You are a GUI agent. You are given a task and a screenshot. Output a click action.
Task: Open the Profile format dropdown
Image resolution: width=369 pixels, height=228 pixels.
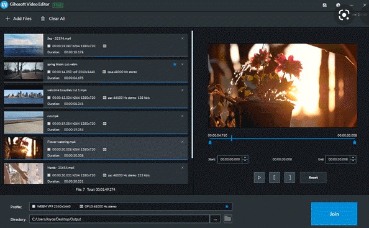pyautogui.click(x=130, y=206)
